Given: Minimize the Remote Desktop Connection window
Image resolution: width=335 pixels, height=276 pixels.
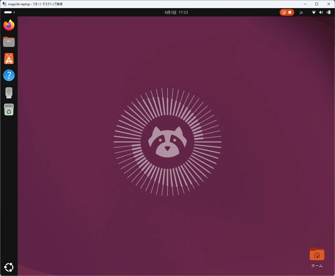Looking at the screenshot, I should [305, 4].
